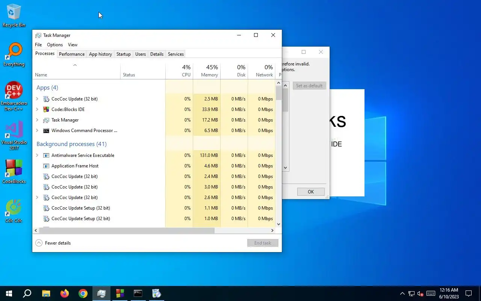Switch to Command Prompt taskbar icon
The width and height of the screenshot is (481, 301).
pyautogui.click(x=138, y=293)
